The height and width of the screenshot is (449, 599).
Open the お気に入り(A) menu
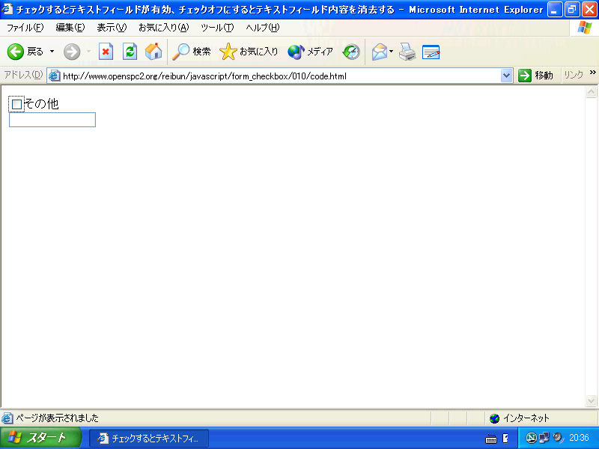tap(164, 28)
